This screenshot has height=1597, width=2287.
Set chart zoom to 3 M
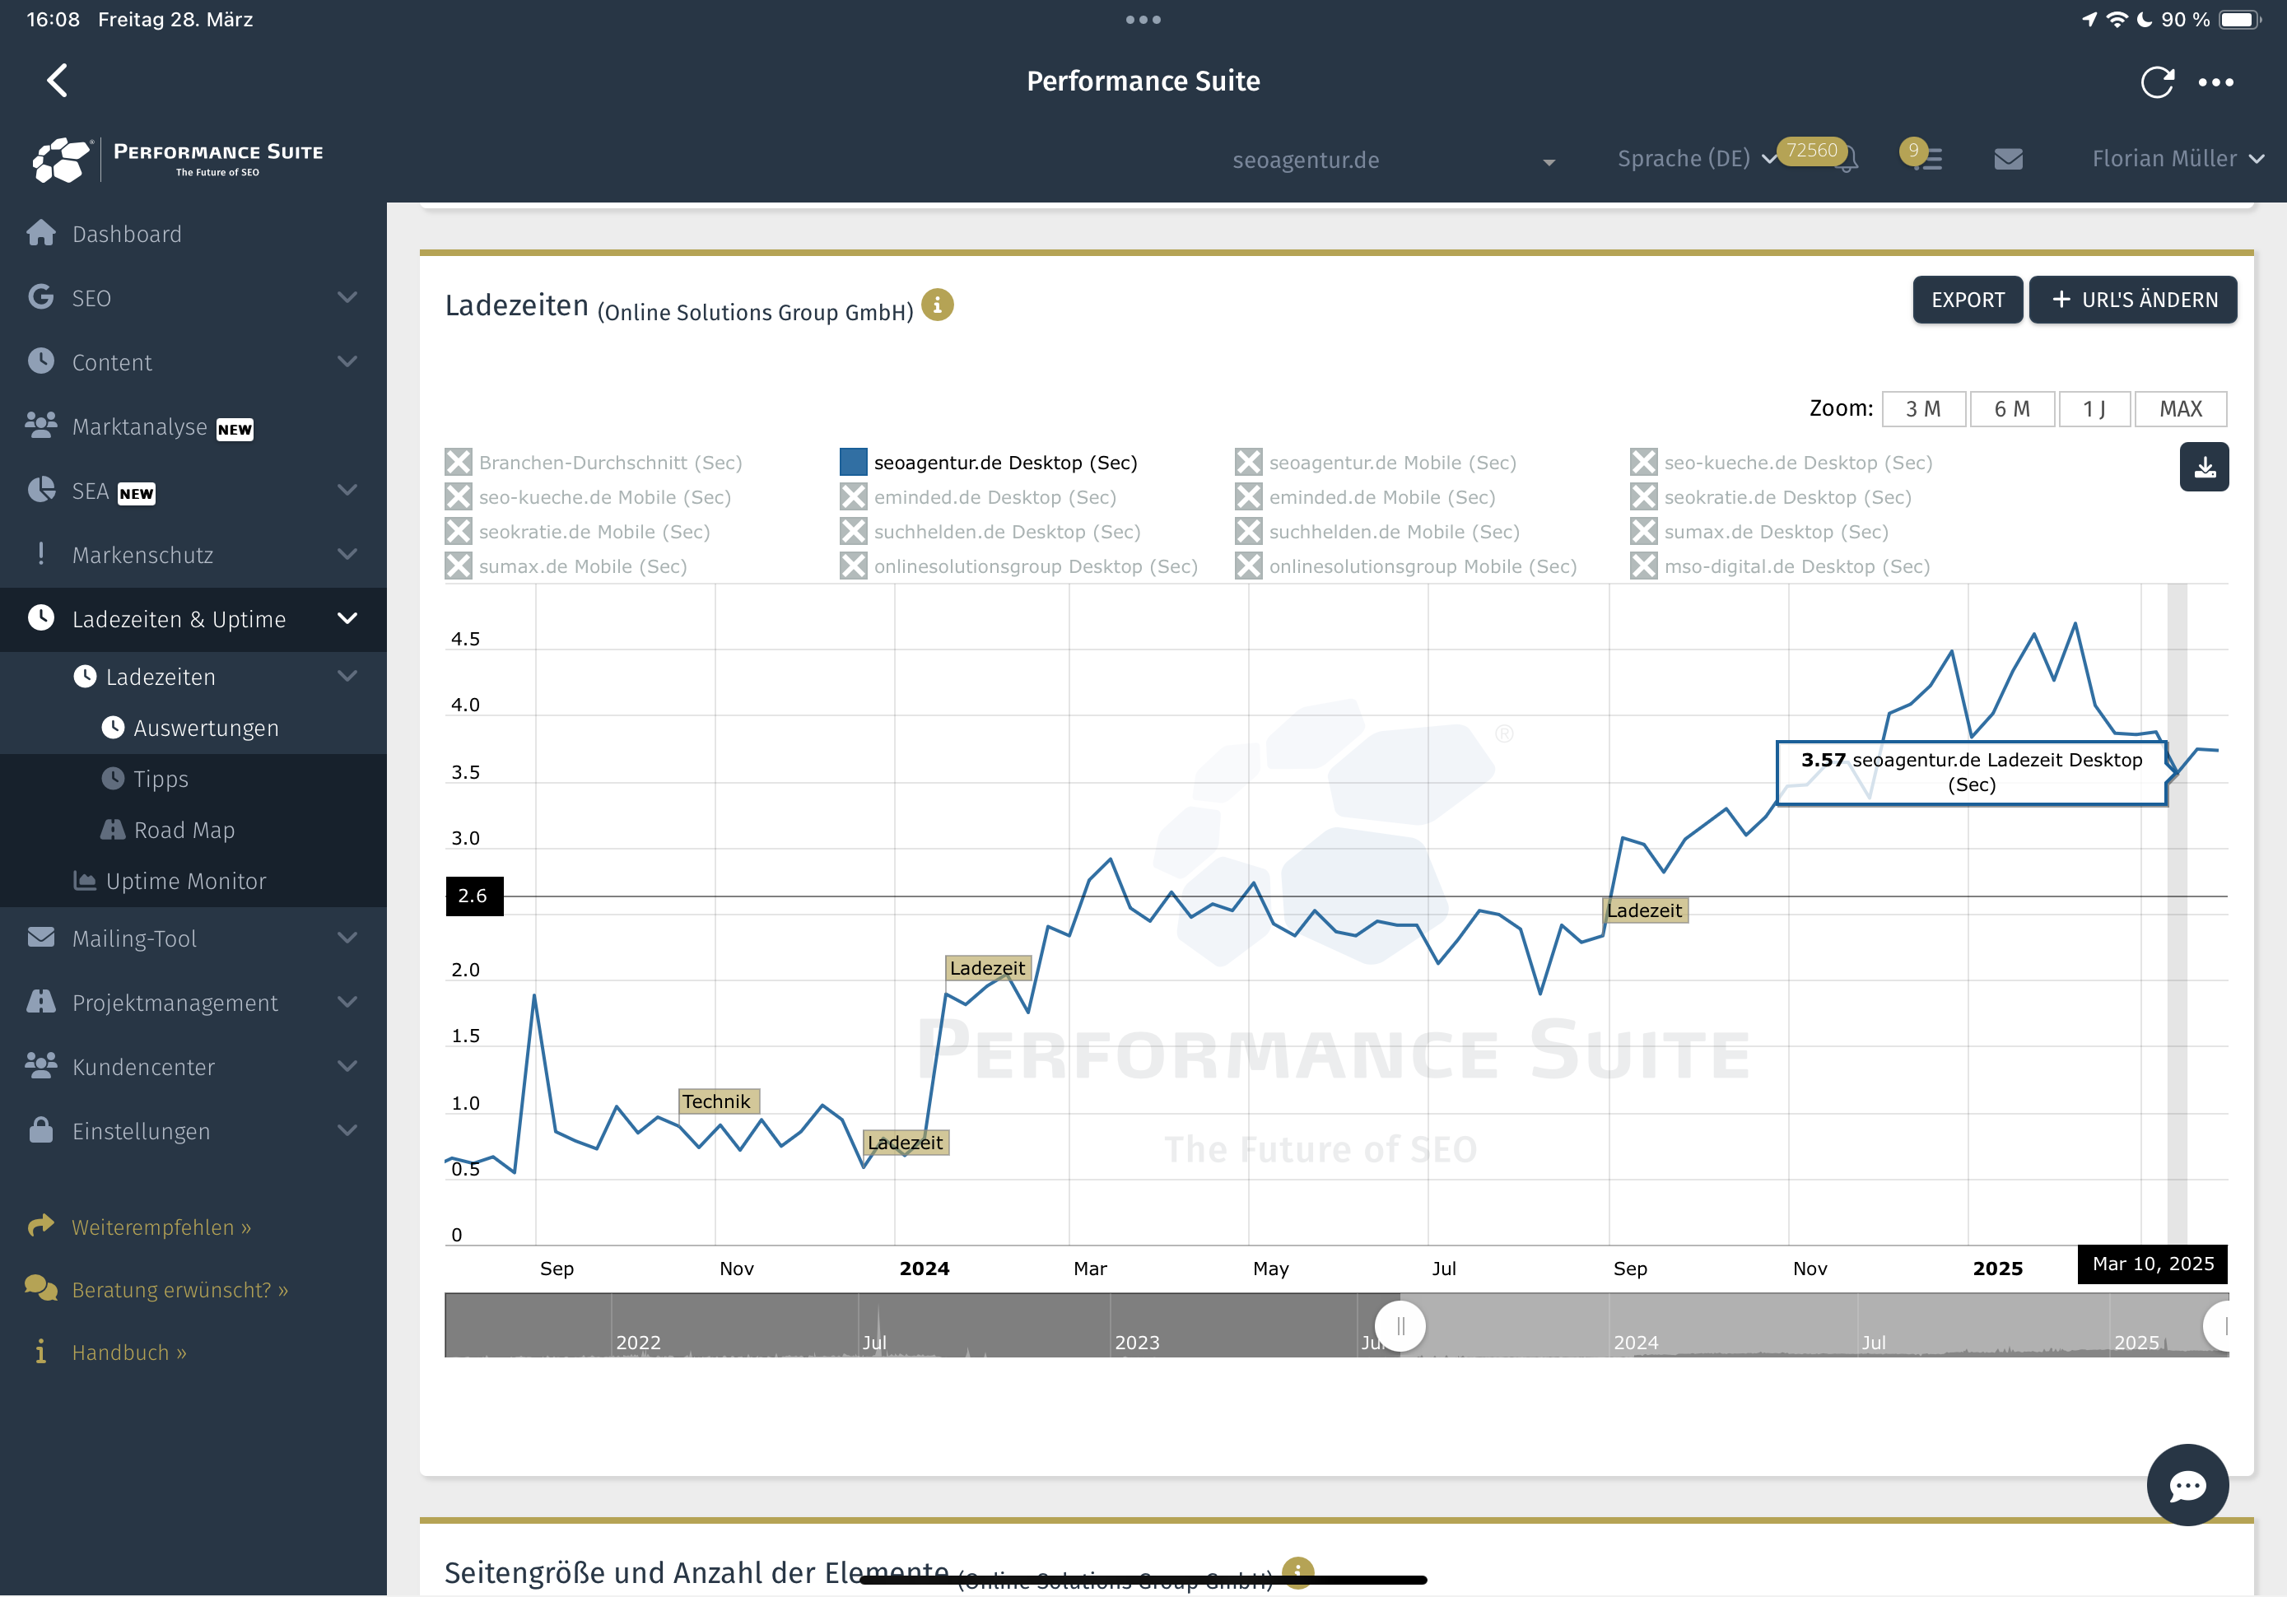coord(1923,408)
